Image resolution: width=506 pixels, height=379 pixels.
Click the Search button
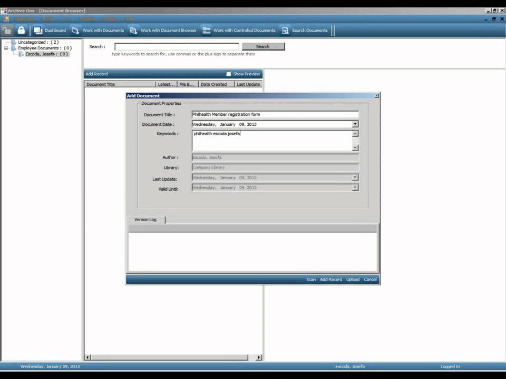(263, 47)
